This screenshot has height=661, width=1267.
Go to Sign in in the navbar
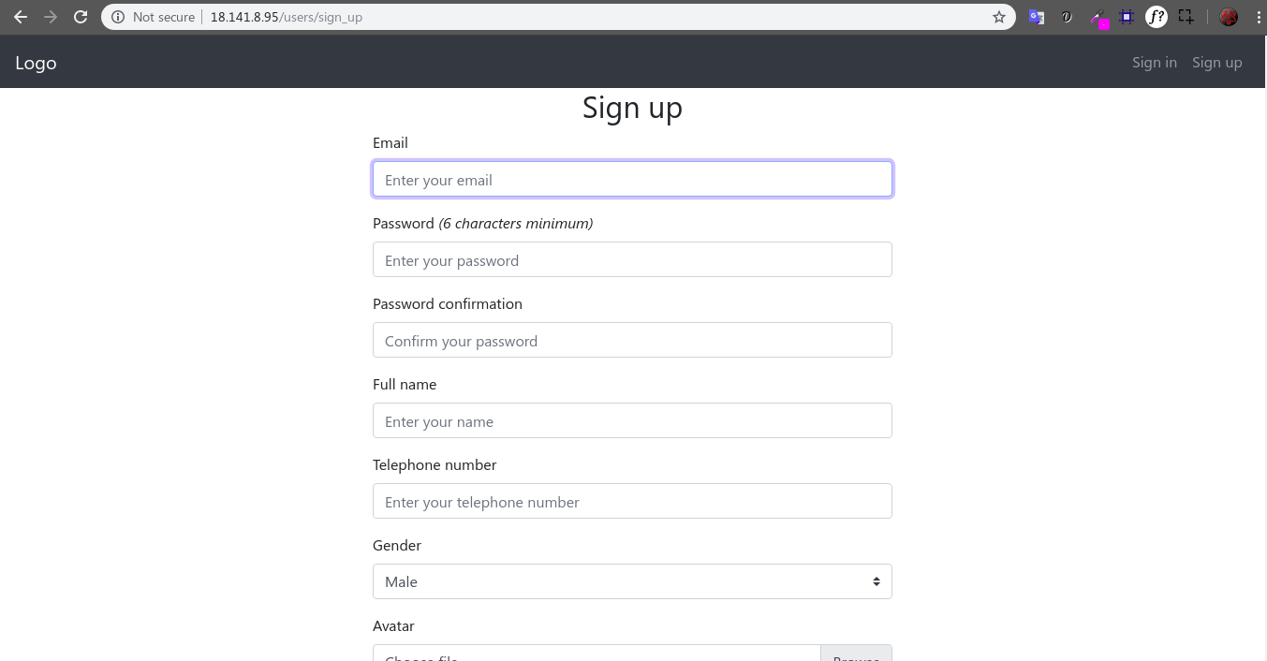click(1154, 63)
